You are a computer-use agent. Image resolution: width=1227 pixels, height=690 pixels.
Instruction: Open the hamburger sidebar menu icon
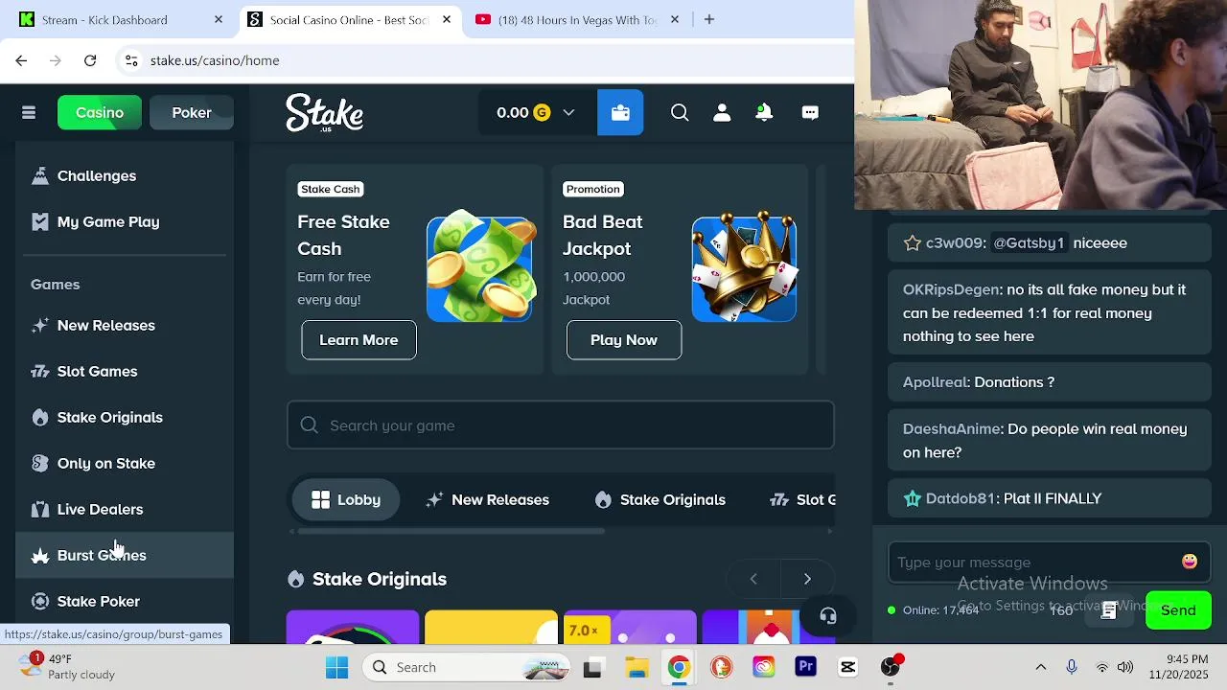29,113
